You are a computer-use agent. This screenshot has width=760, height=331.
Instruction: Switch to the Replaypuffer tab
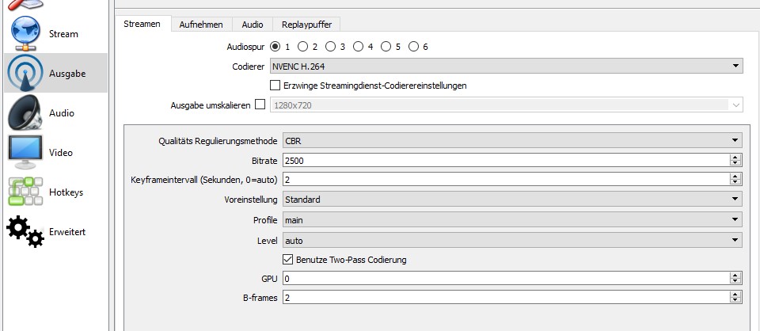(x=308, y=25)
